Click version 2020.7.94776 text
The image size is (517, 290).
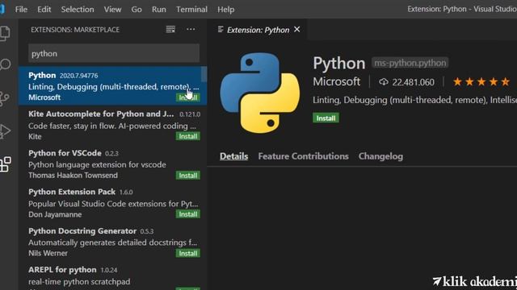pyautogui.click(x=79, y=76)
